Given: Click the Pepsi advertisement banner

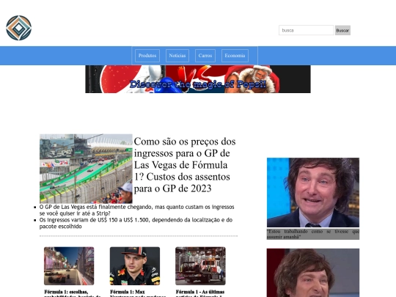Looking at the screenshot, I should click(x=198, y=79).
